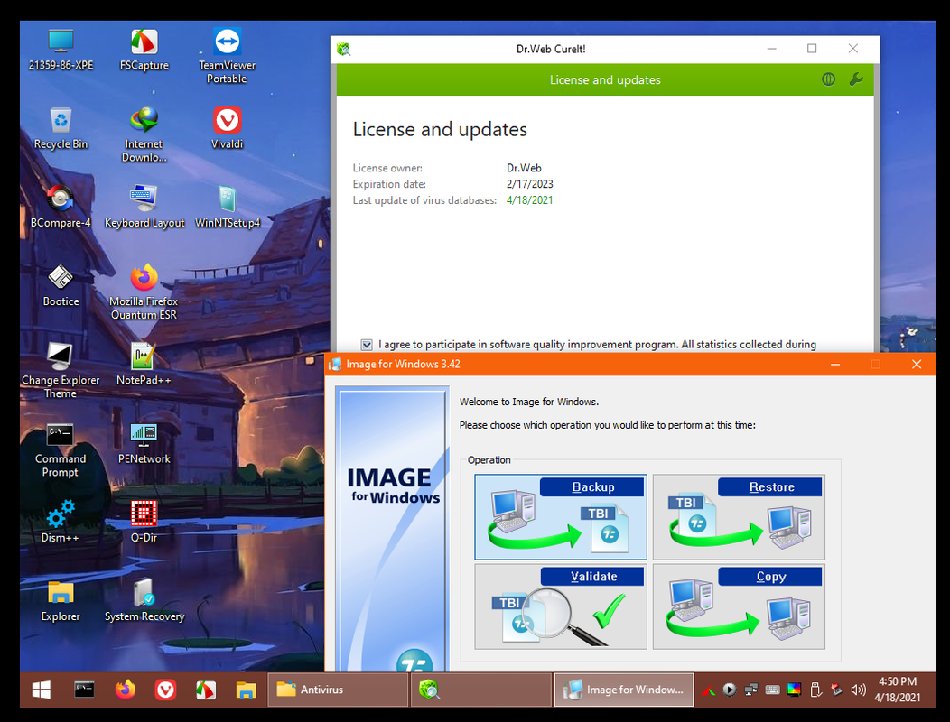Screen dimensions: 950x722
Task: Select the PENetwork desktop icon
Action: point(144,443)
